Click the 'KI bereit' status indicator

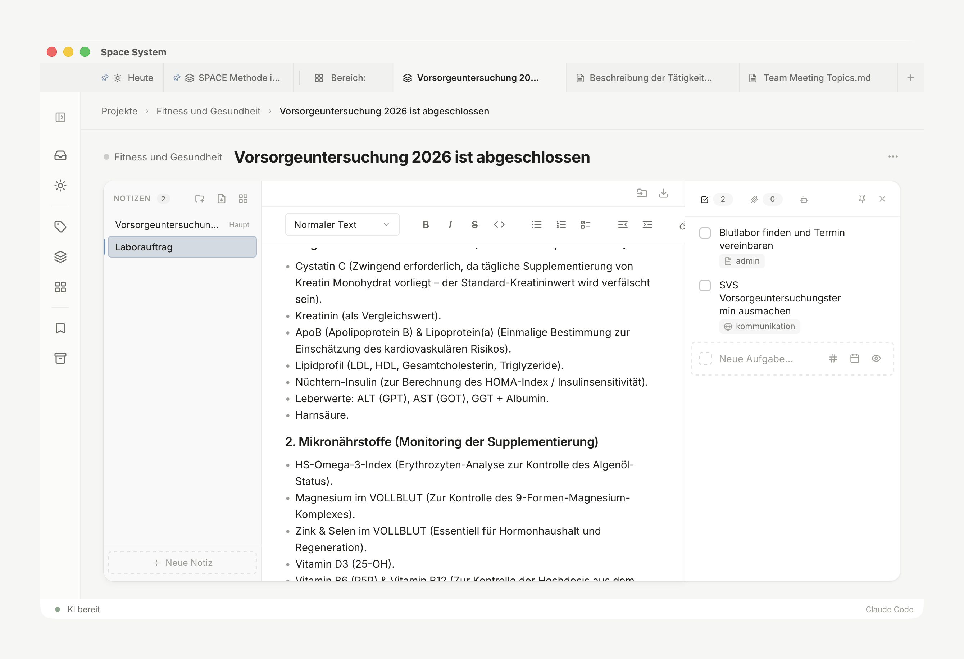coord(78,609)
